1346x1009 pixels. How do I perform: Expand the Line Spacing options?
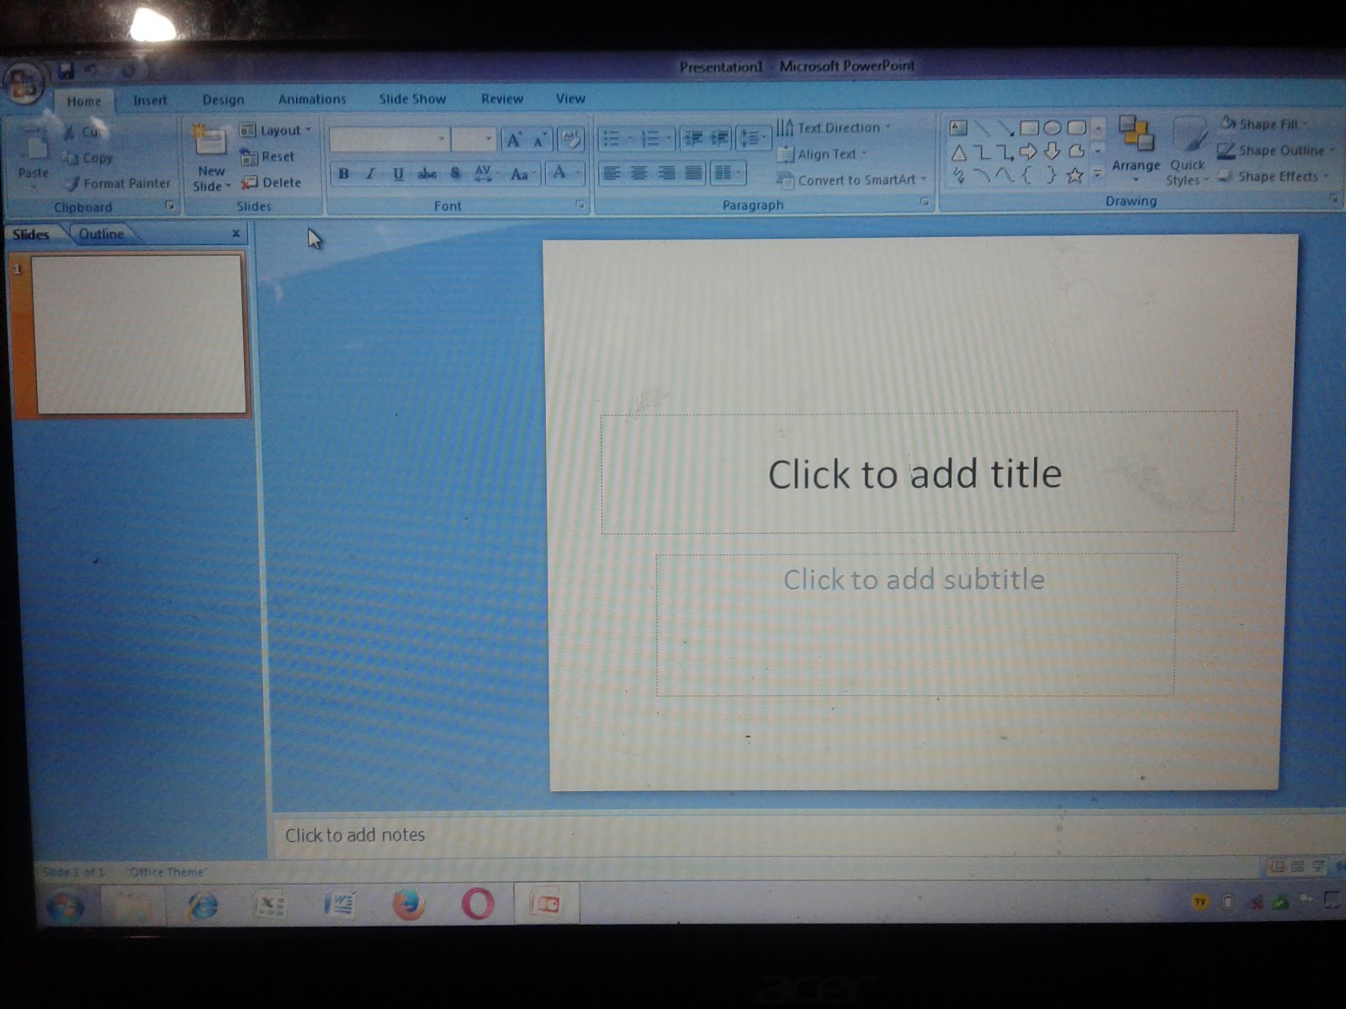(753, 139)
